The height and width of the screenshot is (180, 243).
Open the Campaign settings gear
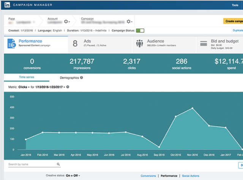[129, 22]
